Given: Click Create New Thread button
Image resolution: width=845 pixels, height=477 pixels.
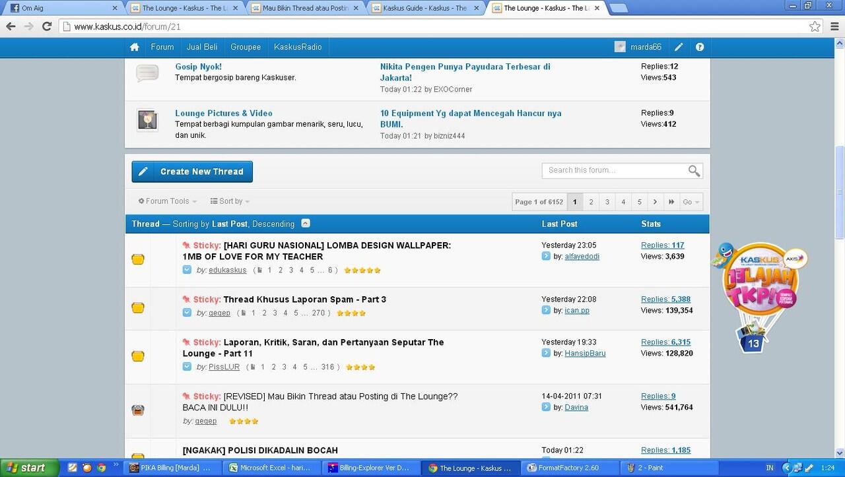Looking at the screenshot, I should coord(192,172).
